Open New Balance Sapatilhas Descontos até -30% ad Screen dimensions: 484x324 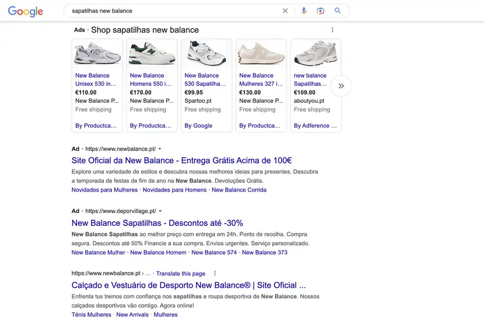point(157,223)
